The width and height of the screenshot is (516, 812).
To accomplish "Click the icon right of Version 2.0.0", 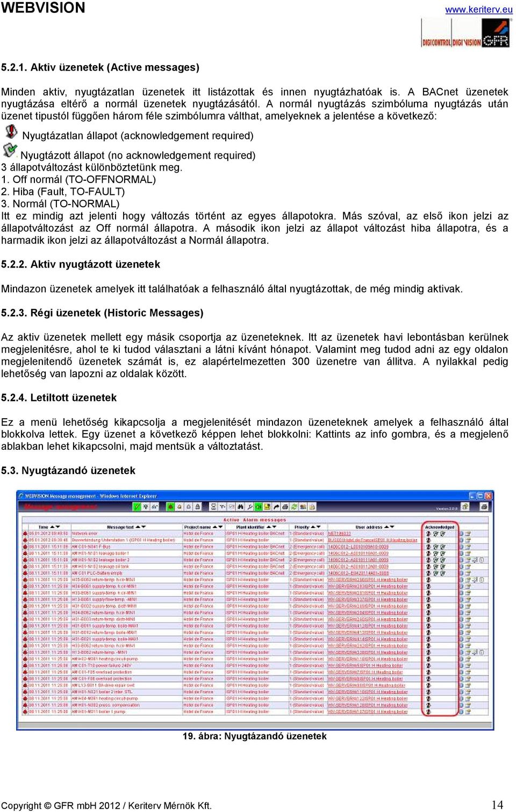I will pos(465,507).
